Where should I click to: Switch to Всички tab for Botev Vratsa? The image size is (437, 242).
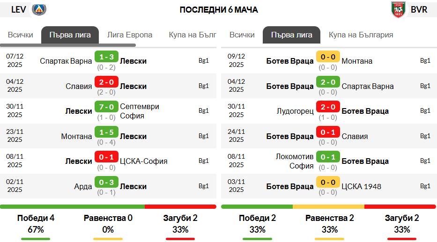(242, 35)
